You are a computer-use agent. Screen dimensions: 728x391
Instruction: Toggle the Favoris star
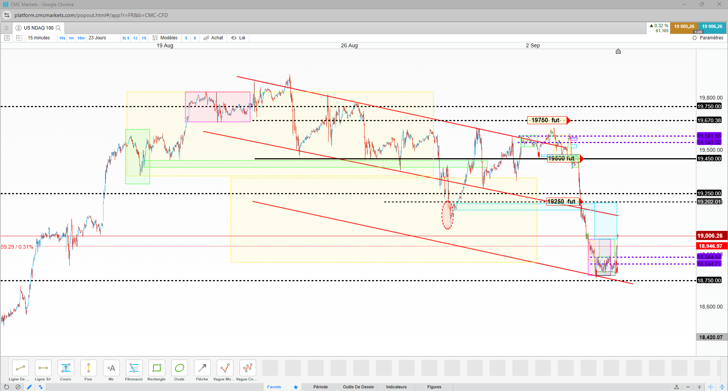click(296, 387)
